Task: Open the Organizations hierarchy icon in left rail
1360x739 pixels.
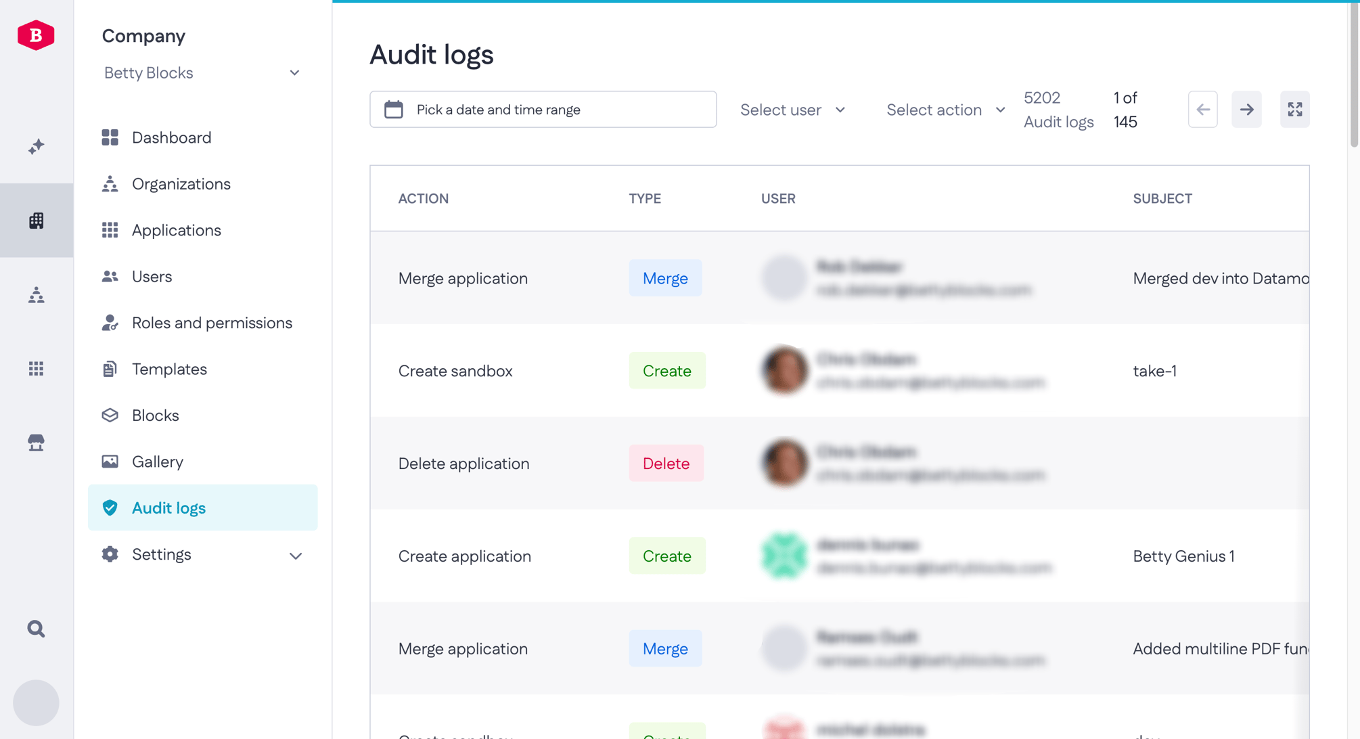Action: [37, 294]
